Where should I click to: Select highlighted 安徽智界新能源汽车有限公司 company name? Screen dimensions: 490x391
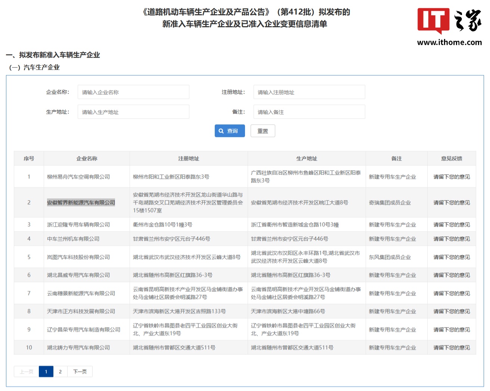(81, 203)
